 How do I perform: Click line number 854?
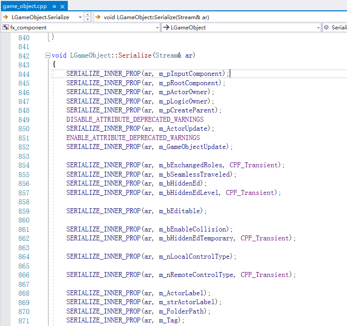pos(24,165)
